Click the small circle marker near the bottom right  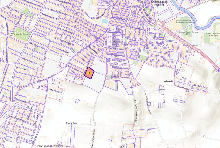tap(204, 136)
